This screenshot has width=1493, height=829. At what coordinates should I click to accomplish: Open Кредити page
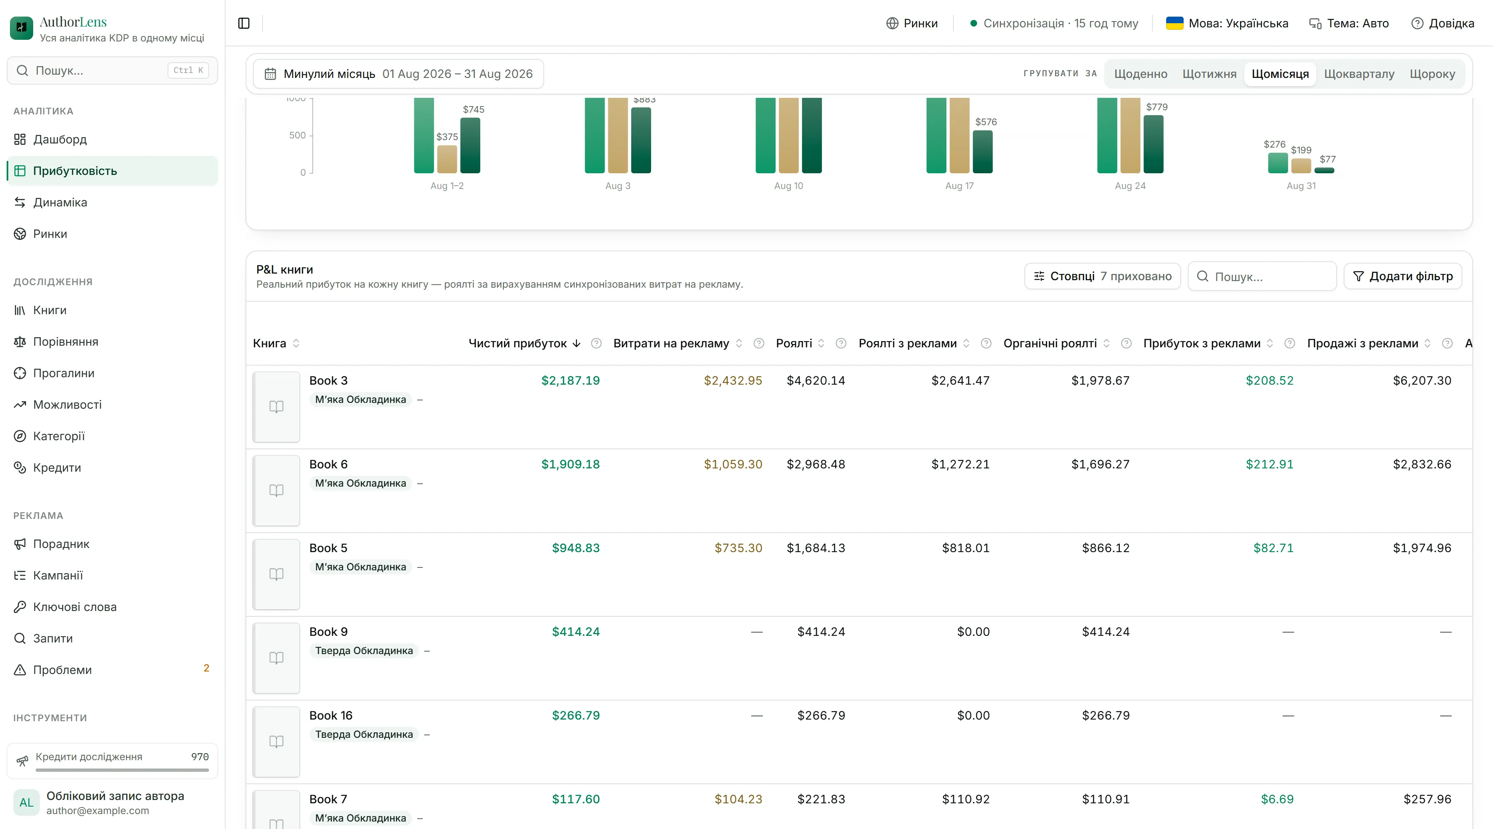point(112,468)
